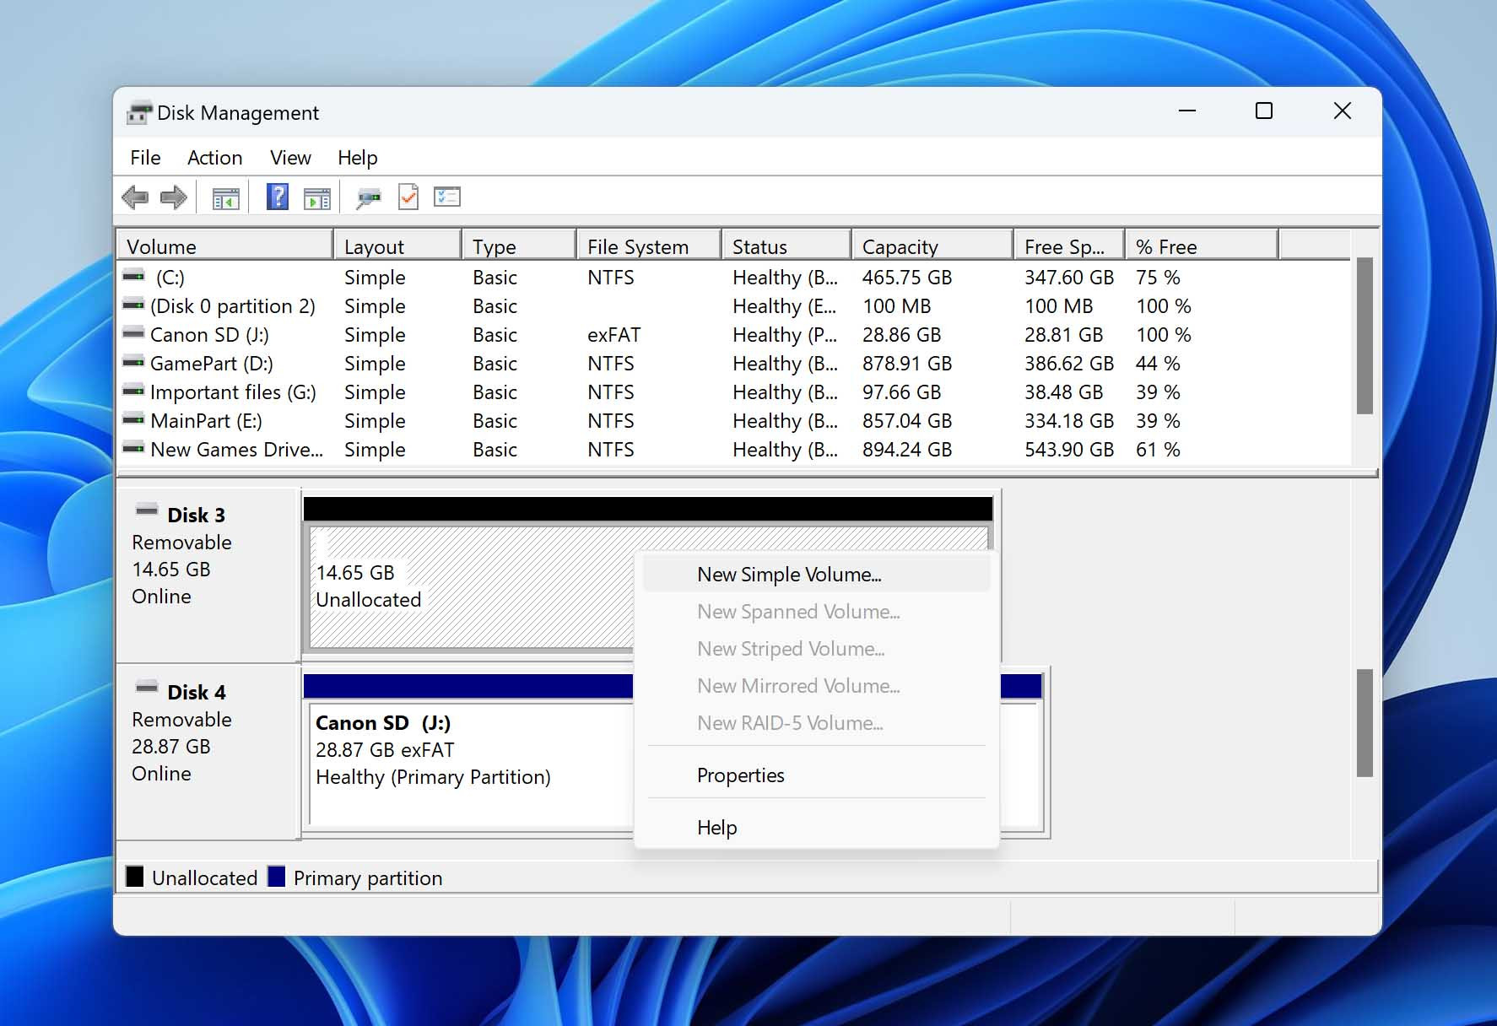Open the View menu

coord(290,158)
